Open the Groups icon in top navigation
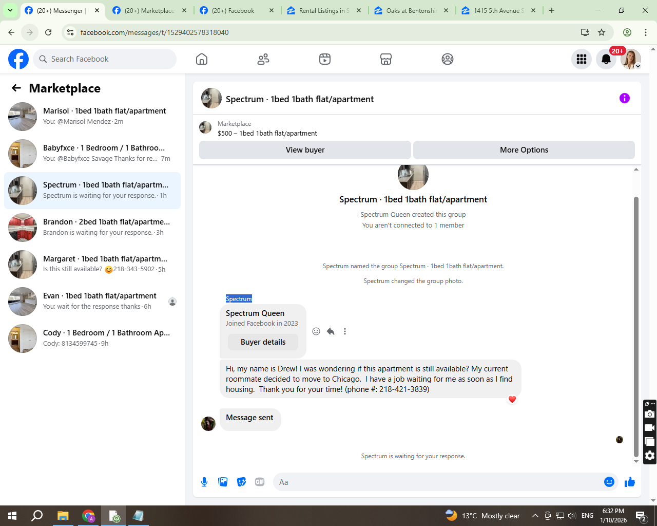 448,59
